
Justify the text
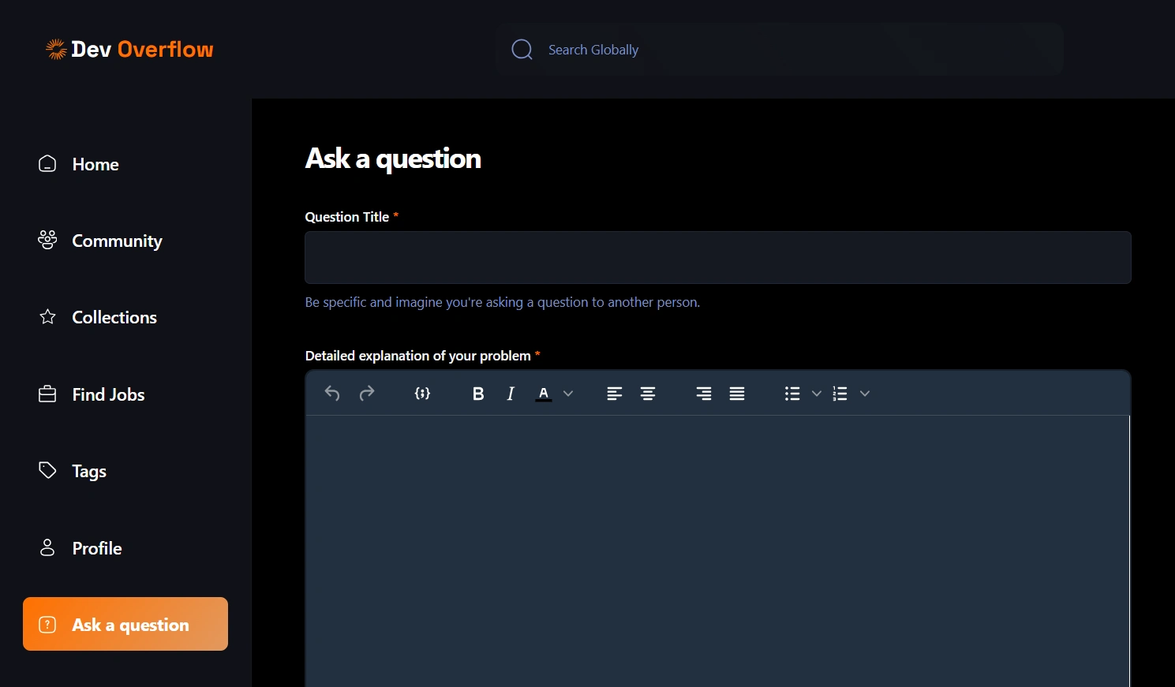pyautogui.click(x=737, y=394)
